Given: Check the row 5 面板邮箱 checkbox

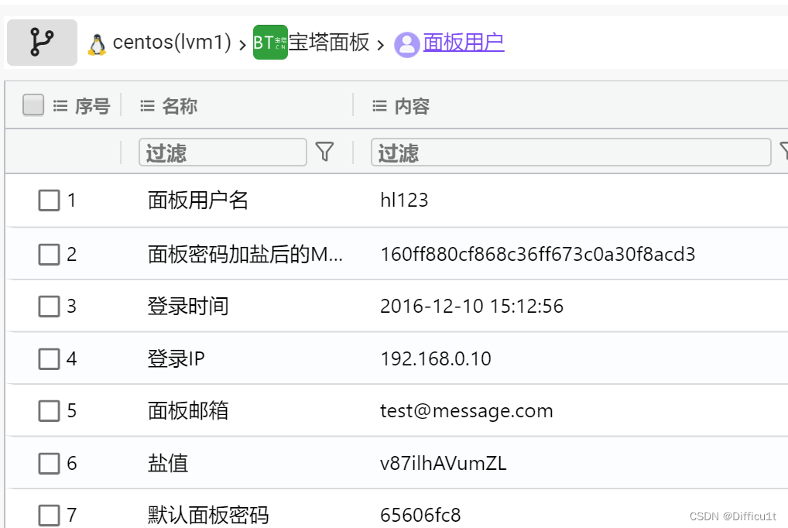Looking at the screenshot, I should (50, 411).
